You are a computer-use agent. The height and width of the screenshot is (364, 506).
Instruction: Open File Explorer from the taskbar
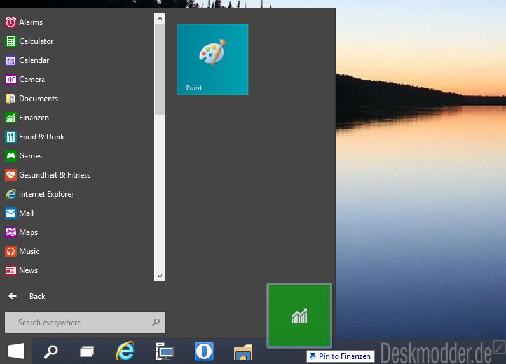pyautogui.click(x=243, y=352)
